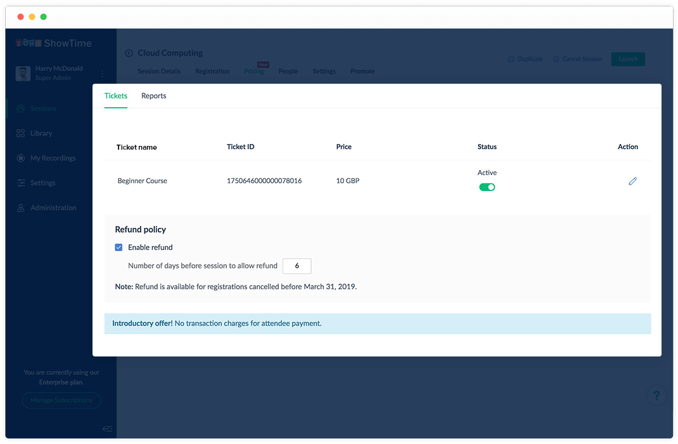Click the Manage Subscriptions button

pyautogui.click(x=61, y=400)
